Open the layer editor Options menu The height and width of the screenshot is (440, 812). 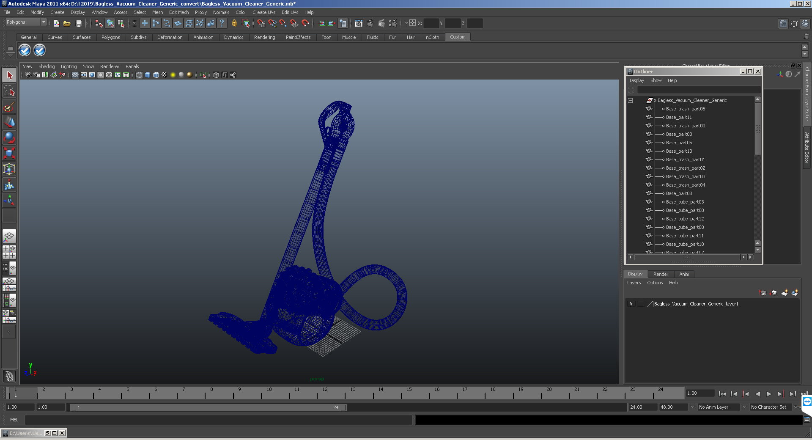[655, 283]
